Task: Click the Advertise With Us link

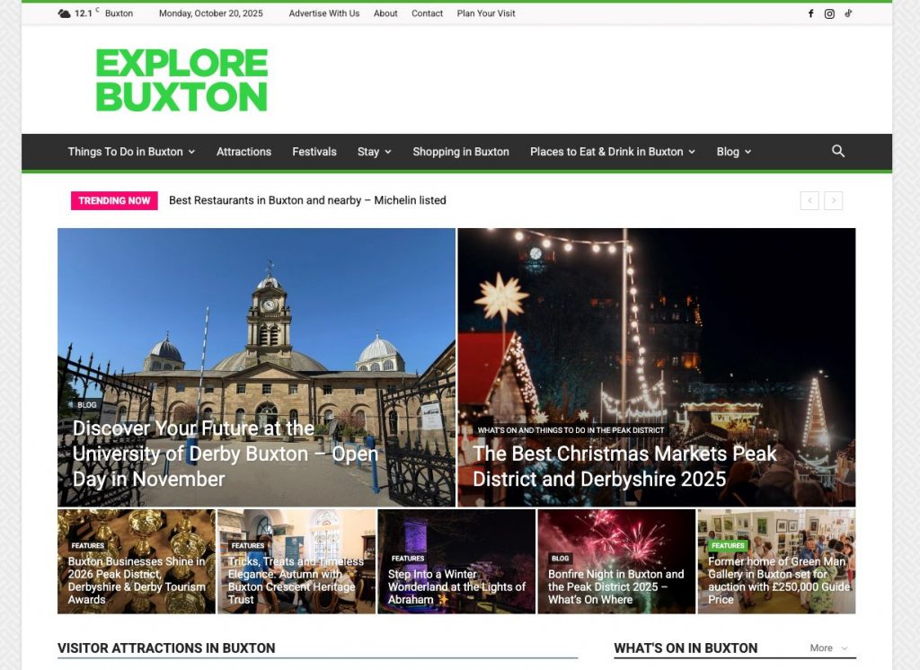Action: tap(324, 13)
